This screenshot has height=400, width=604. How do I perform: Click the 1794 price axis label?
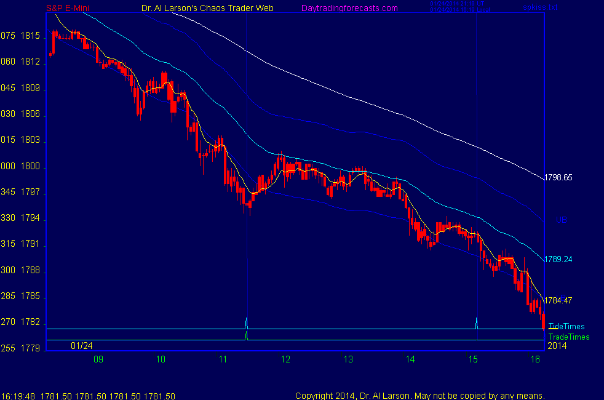click(x=30, y=218)
